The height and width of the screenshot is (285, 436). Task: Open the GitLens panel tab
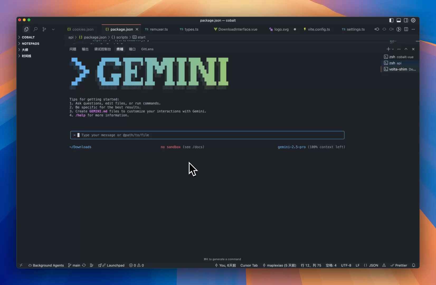[147, 49]
